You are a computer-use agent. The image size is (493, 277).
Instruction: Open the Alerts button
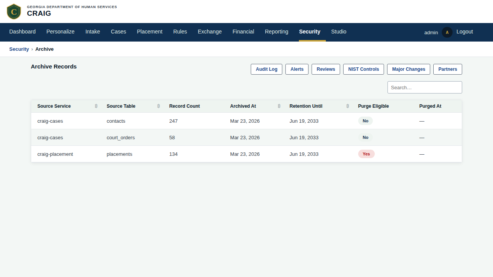coord(297,69)
